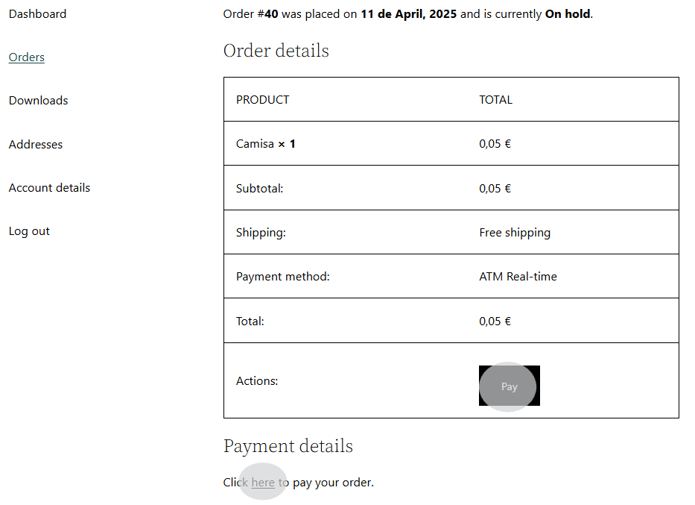
Task: Click the Order details heading
Action: (276, 51)
